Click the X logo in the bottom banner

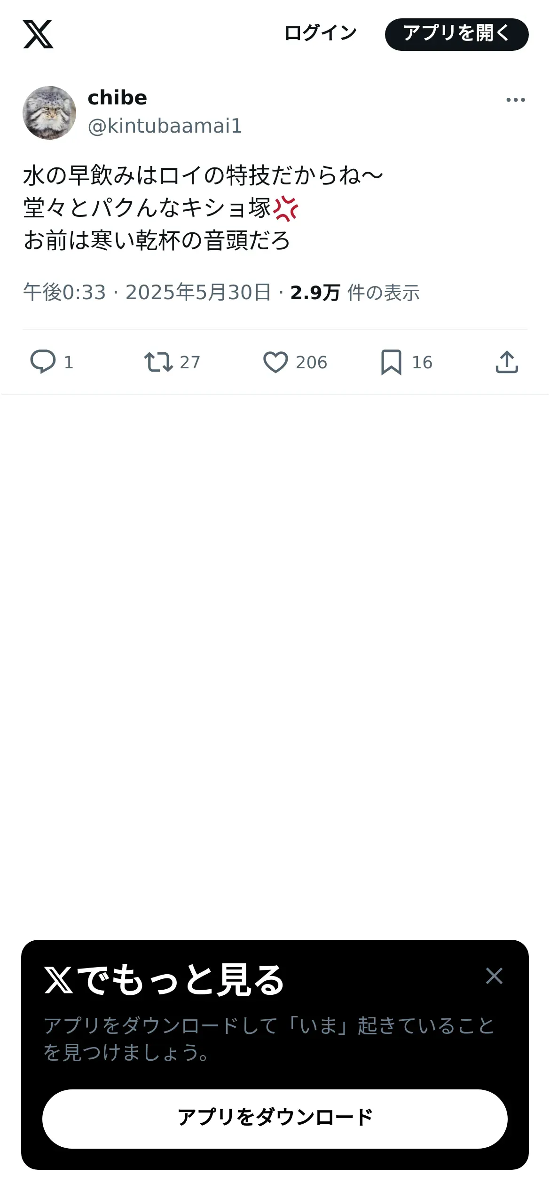pyautogui.click(x=59, y=979)
